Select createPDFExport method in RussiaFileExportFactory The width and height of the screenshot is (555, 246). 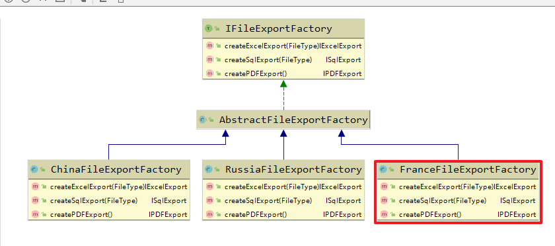click(283, 214)
